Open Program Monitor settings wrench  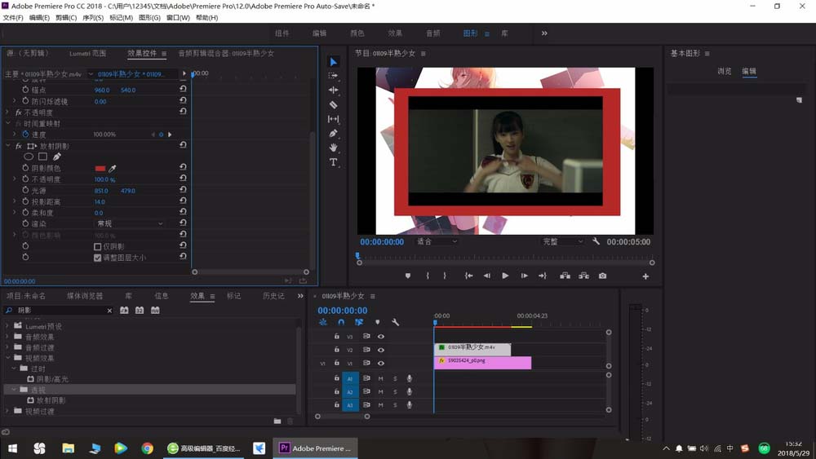596,241
